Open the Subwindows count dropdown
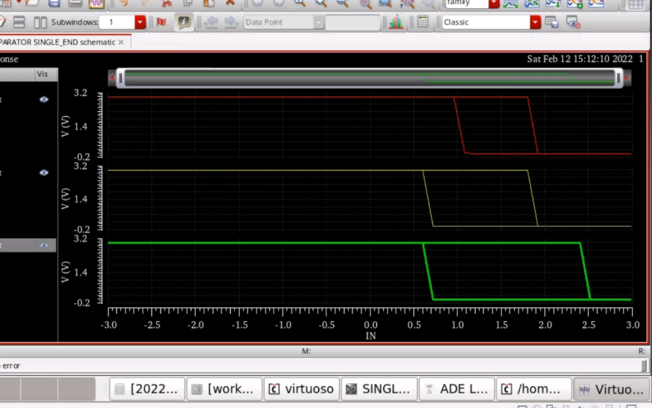Image resolution: width=652 pixels, height=408 pixels. click(140, 22)
